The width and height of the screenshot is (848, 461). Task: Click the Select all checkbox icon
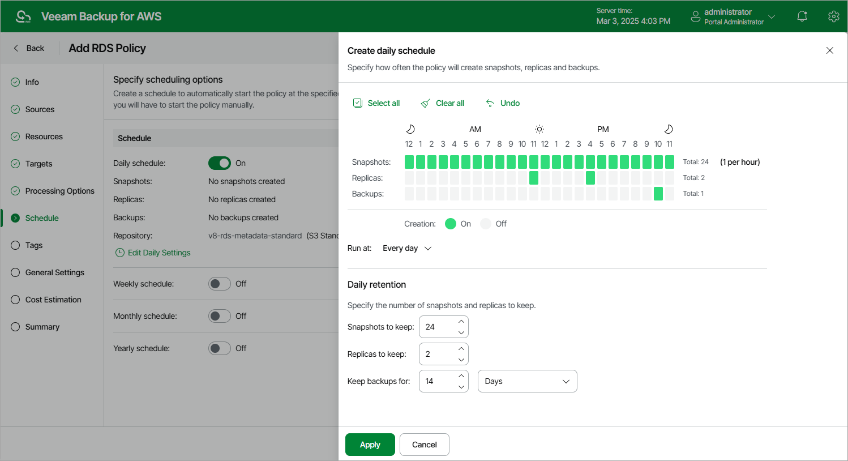[358, 103]
